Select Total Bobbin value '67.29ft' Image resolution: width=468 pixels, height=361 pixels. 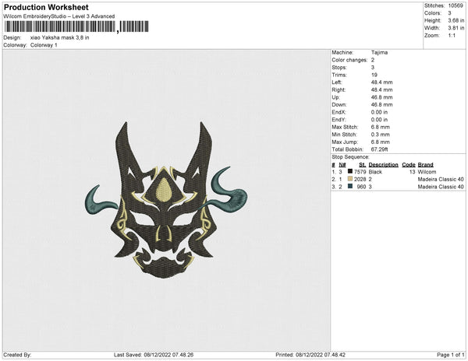point(379,149)
